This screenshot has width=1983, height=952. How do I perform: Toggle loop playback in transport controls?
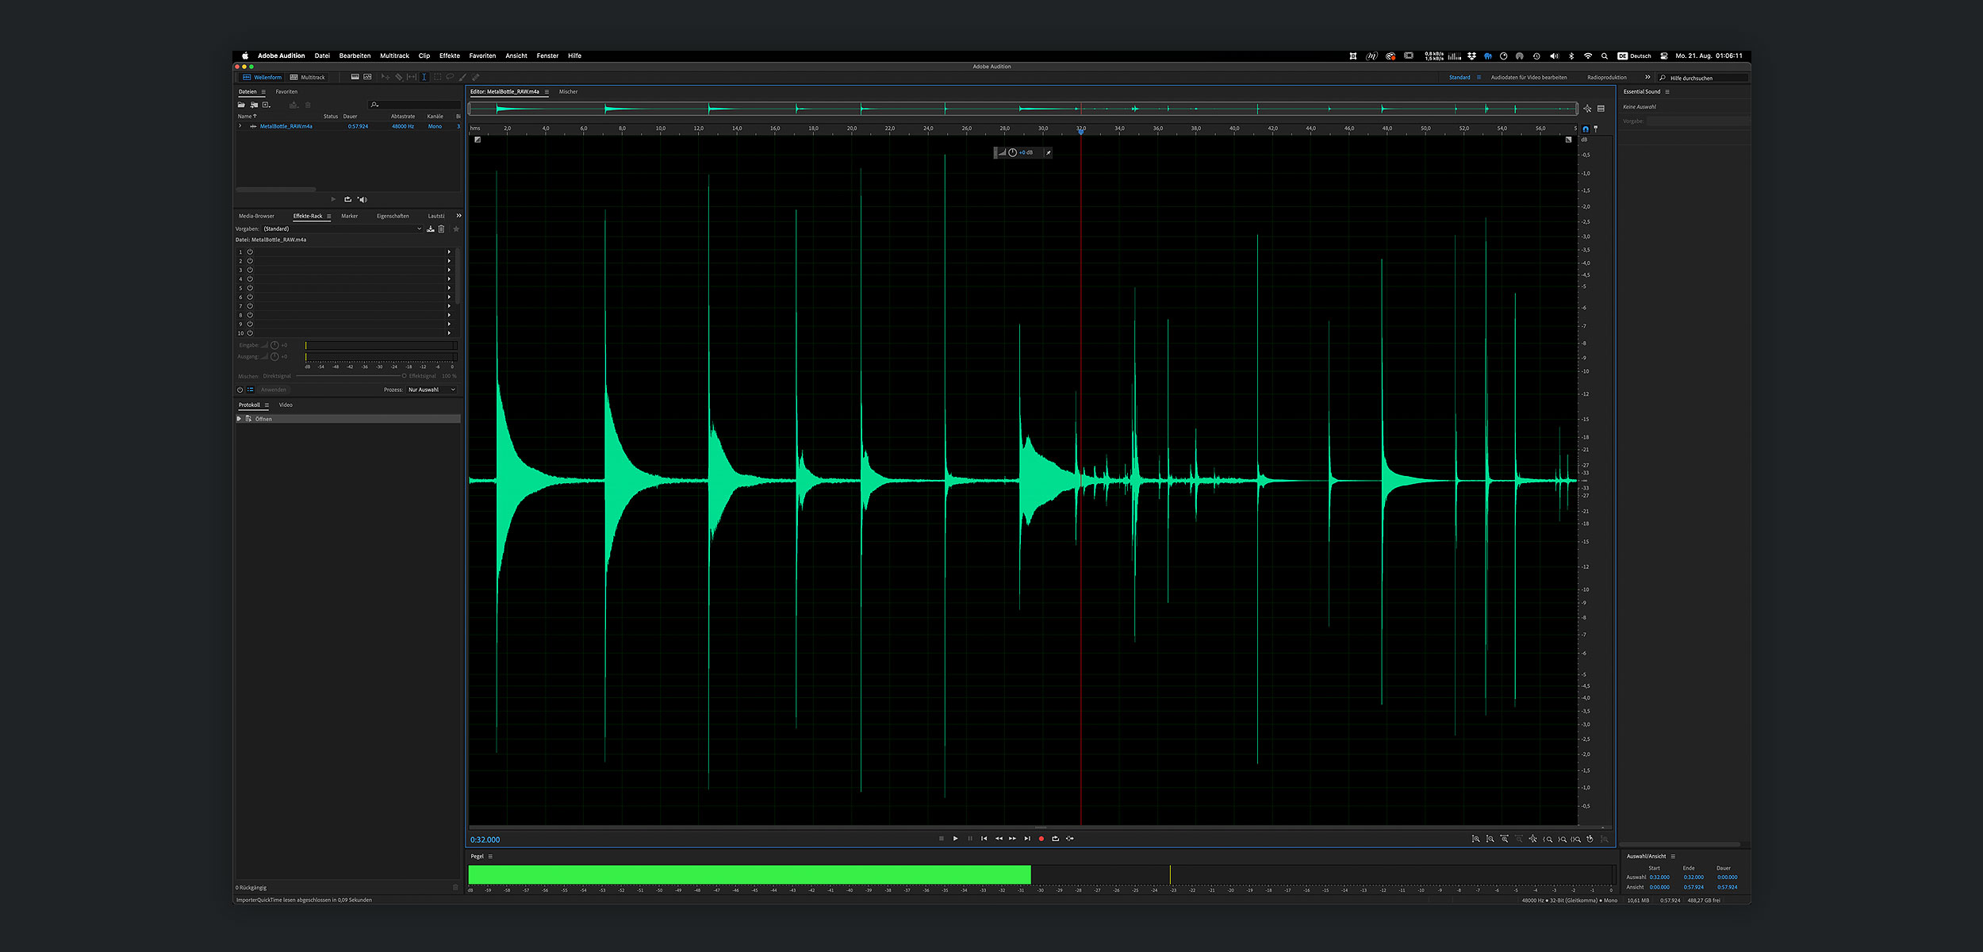[x=1055, y=839]
